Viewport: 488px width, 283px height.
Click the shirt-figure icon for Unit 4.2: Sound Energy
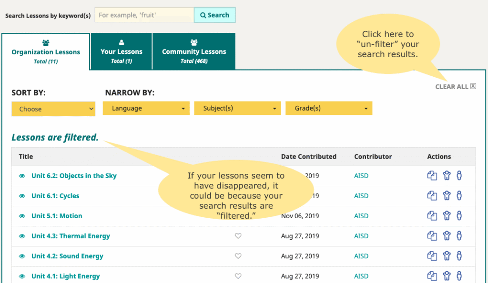pos(447,256)
